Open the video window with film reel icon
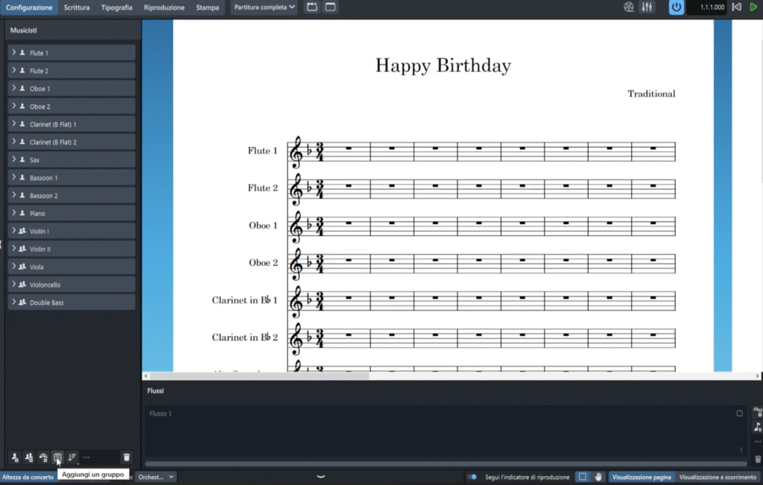The width and height of the screenshot is (763, 485). [x=630, y=7]
